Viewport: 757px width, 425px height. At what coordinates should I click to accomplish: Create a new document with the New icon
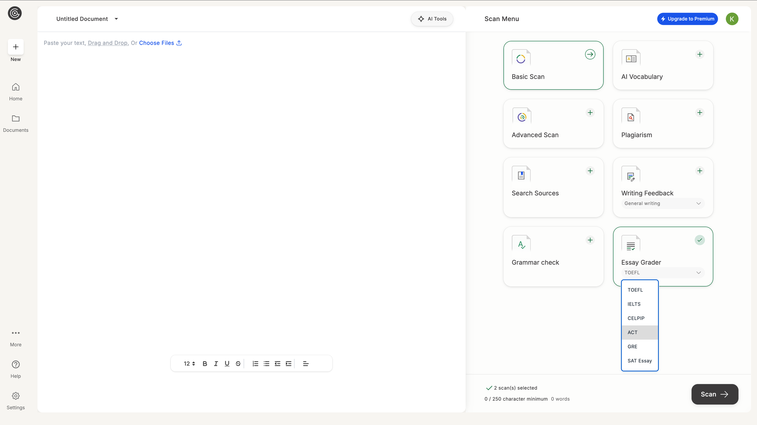coord(15,47)
